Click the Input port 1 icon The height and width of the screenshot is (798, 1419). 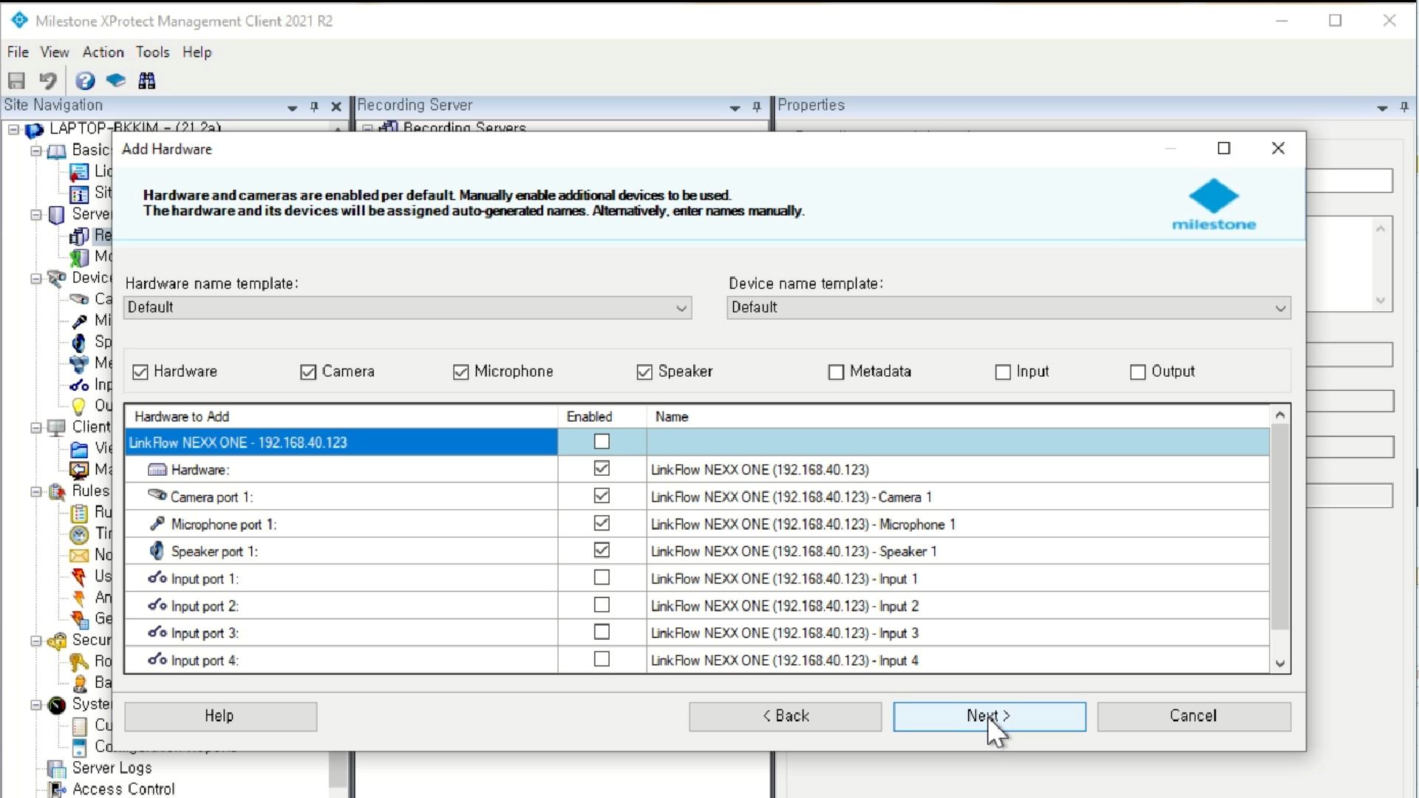pos(157,578)
